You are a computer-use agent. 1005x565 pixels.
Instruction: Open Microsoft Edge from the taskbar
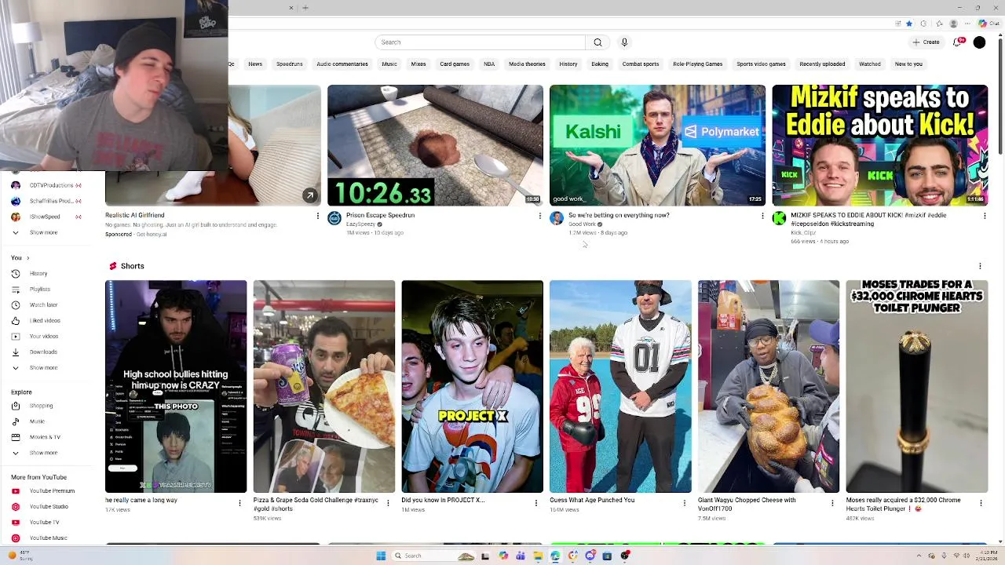pos(555,556)
